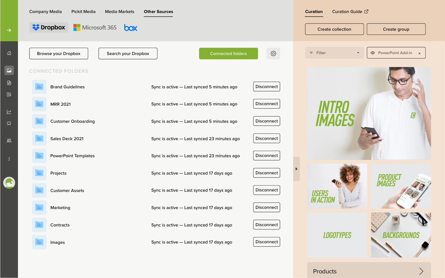Open the documents icon in sidebar
Viewport: 445px width, 278px height.
click(9, 83)
